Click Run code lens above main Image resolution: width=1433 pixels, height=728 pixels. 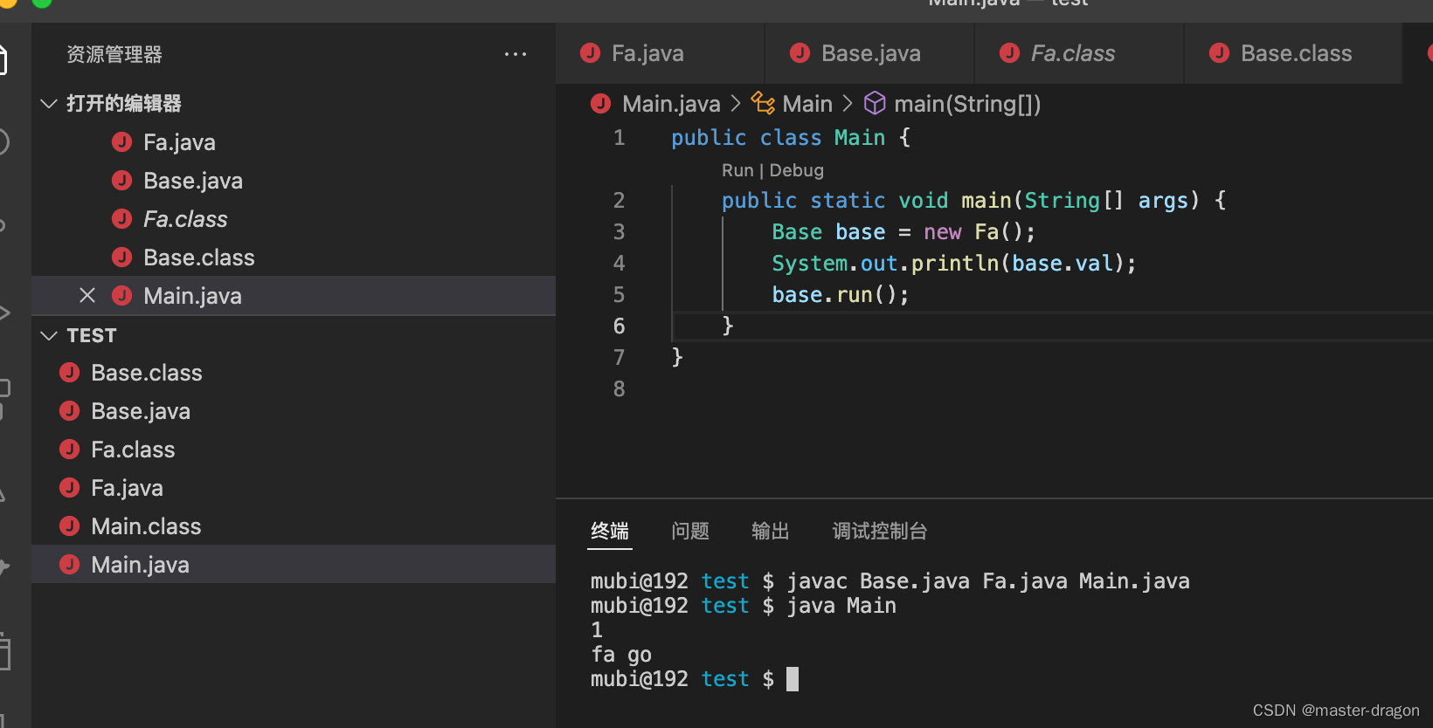pyautogui.click(x=737, y=170)
